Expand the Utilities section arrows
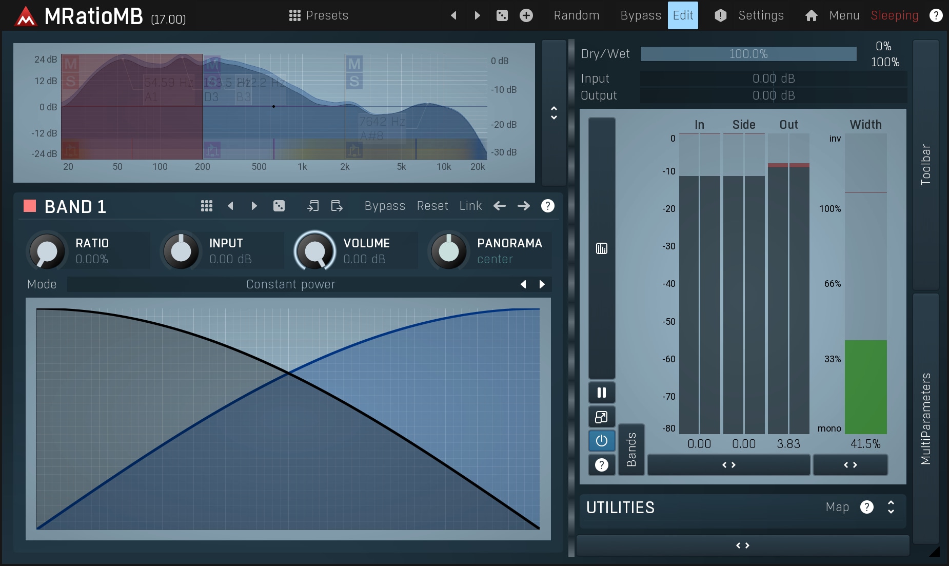The image size is (949, 566). (x=891, y=507)
